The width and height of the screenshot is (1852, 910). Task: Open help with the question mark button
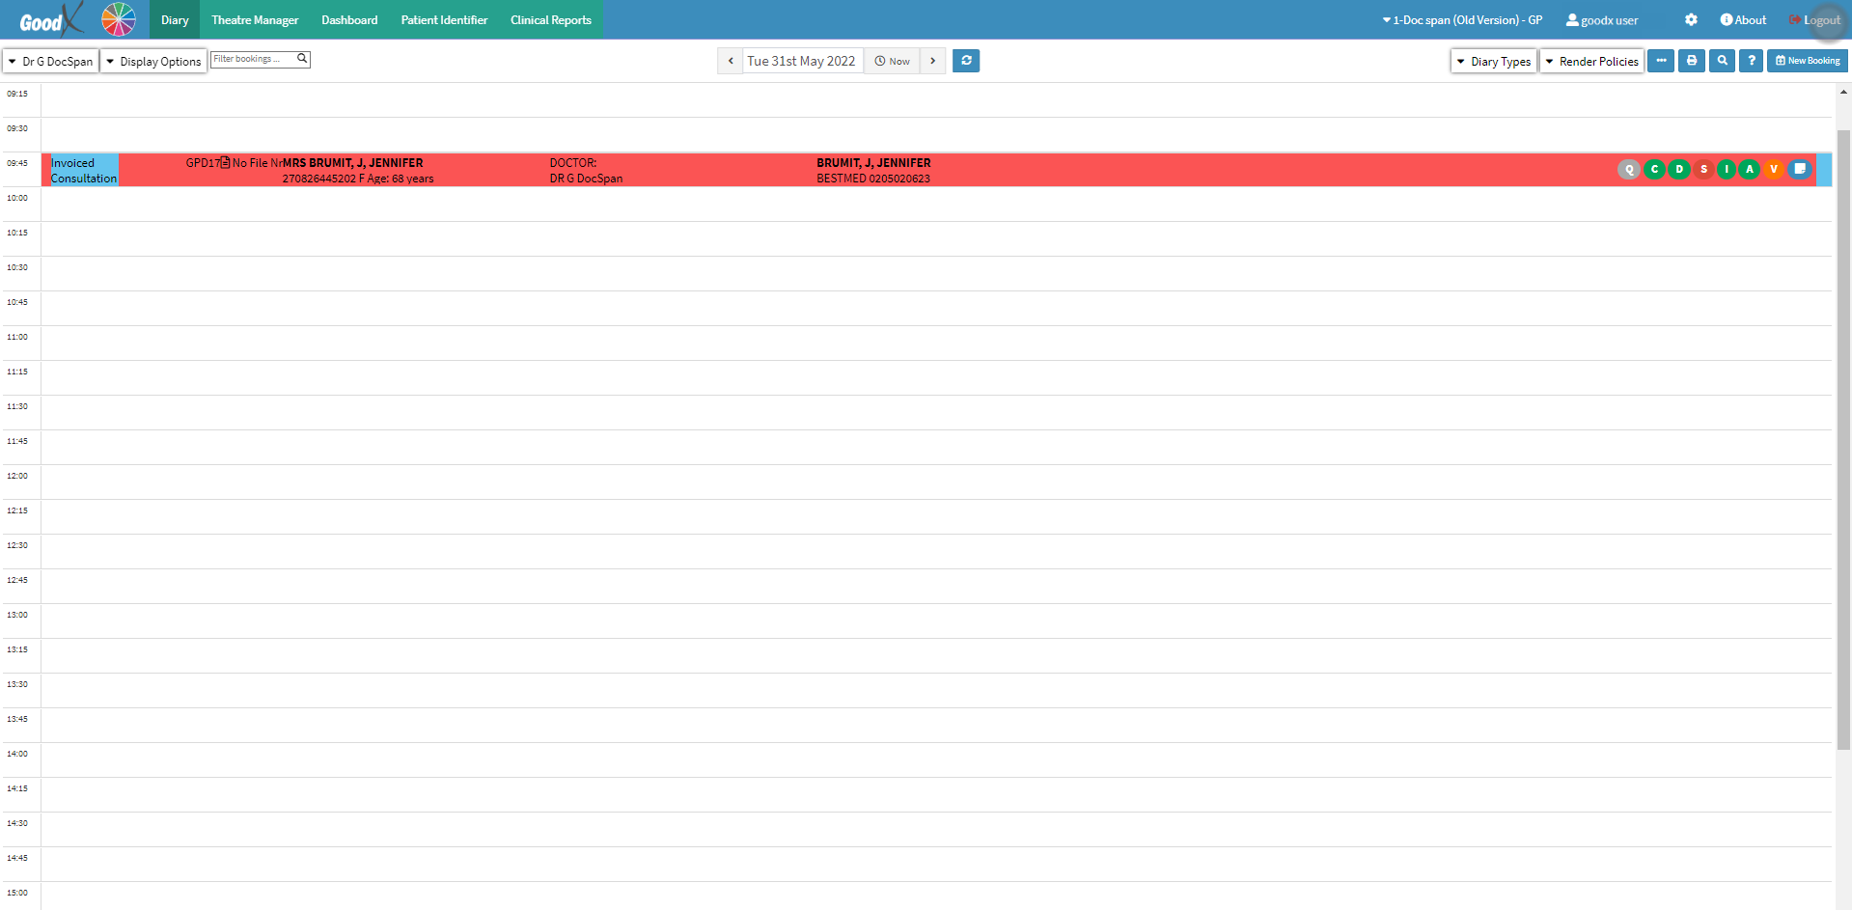[1752, 61]
